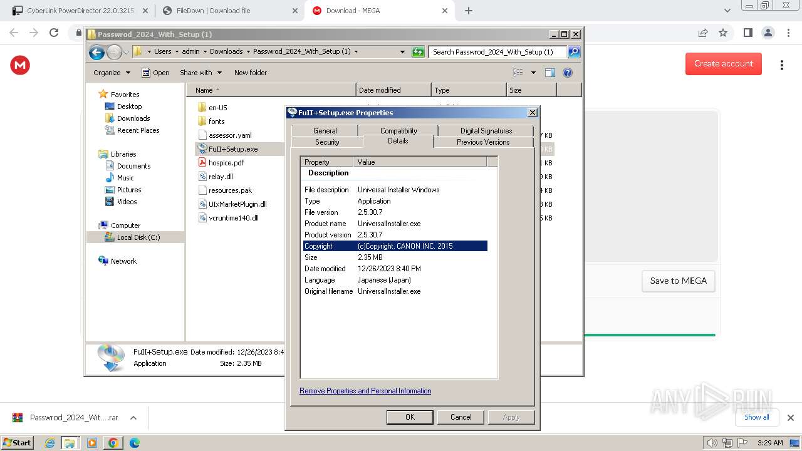Open Windows Media Player taskbar icon

[92, 443]
